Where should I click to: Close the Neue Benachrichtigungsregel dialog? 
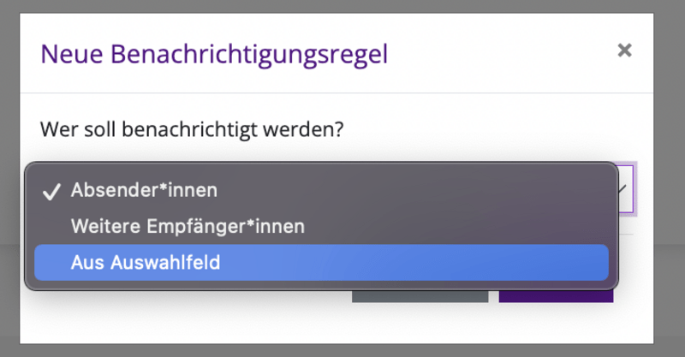click(624, 51)
